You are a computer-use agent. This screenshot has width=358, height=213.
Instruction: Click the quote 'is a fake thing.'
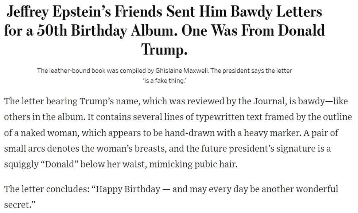[164, 81]
